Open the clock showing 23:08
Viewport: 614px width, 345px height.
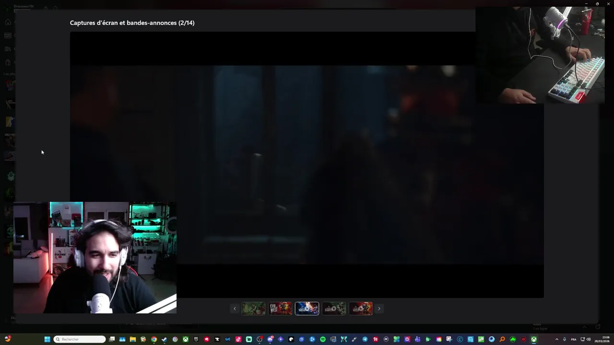(602, 339)
